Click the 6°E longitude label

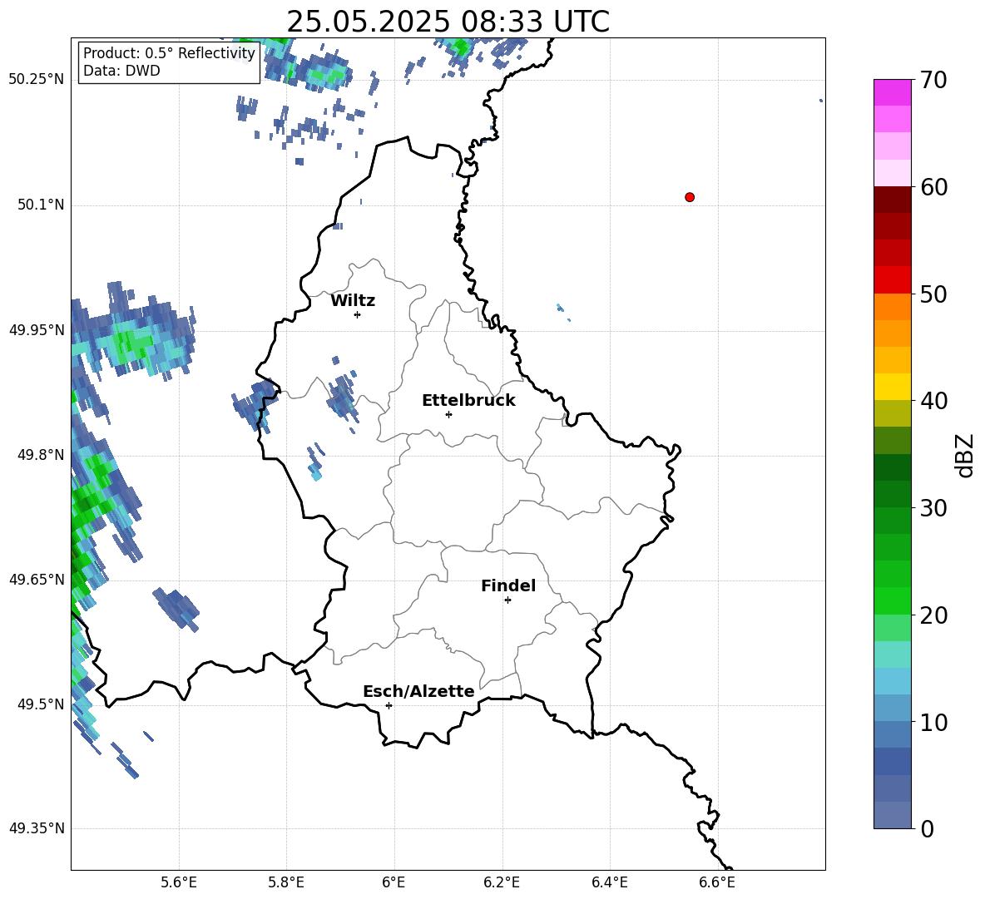click(394, 882)
